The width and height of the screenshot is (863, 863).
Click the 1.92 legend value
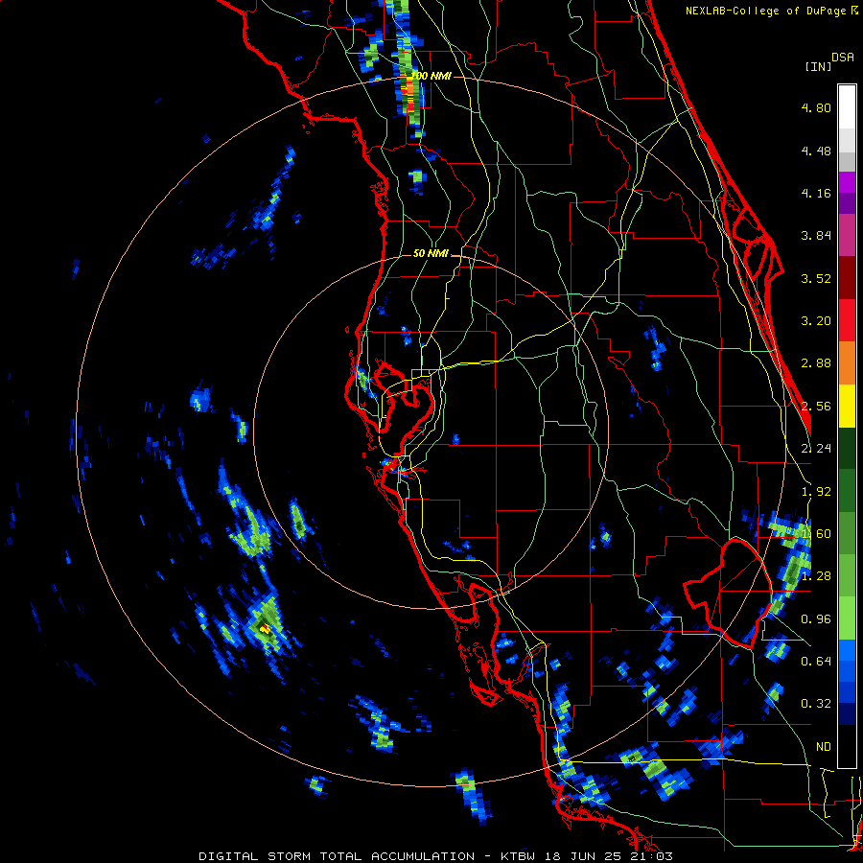tap(816, 492)
